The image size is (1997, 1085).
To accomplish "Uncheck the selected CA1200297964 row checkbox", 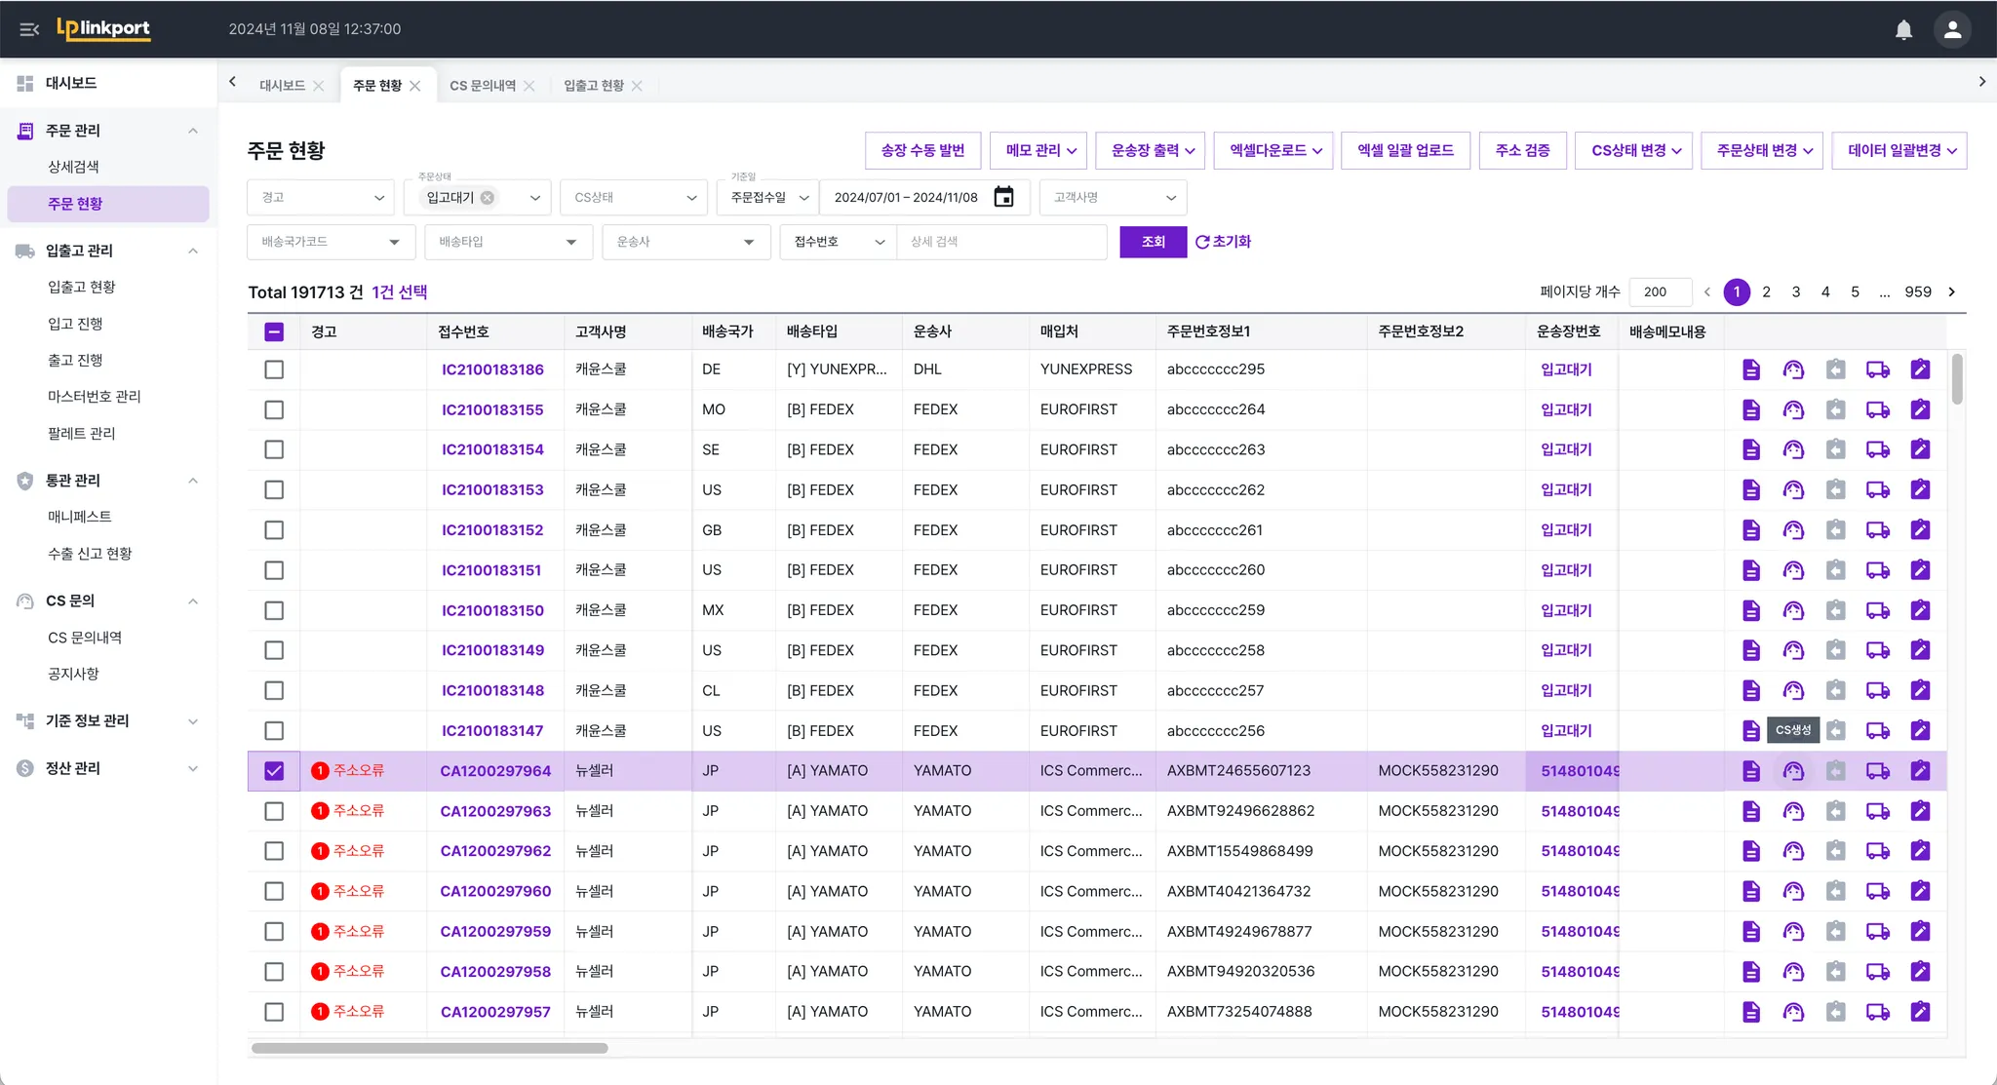I will [x=274, y=771].
